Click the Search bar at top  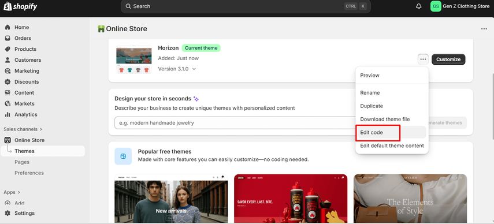pyautogui.click(x=246, y=6)
